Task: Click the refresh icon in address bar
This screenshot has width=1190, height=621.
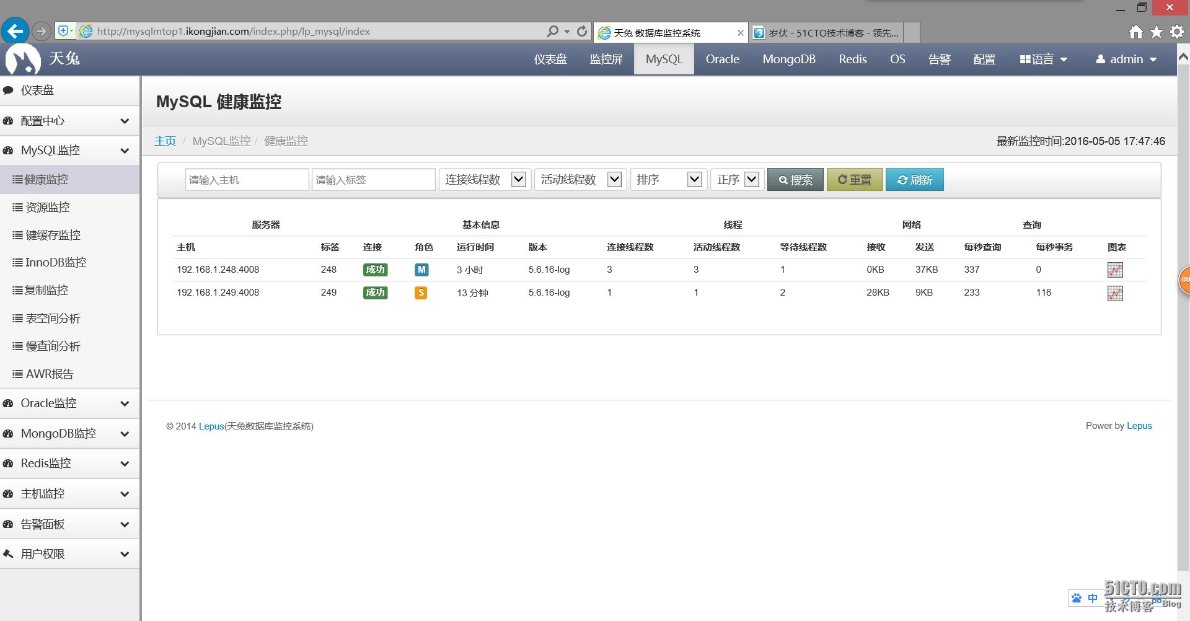Action: 582,31
